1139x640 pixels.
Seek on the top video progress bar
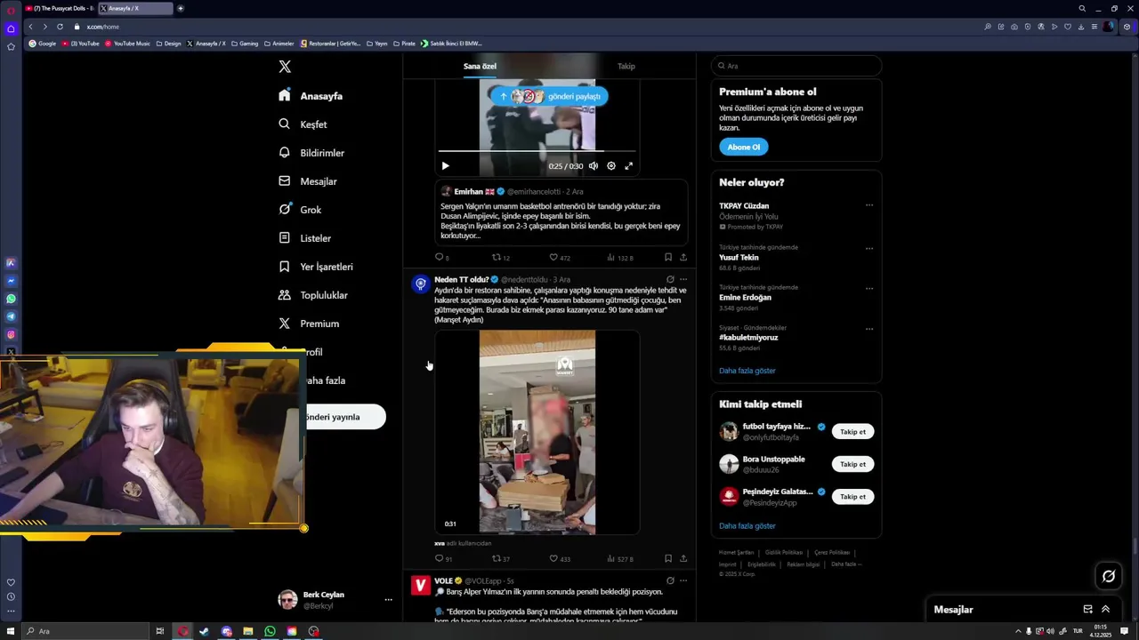(x=537, y=151)
